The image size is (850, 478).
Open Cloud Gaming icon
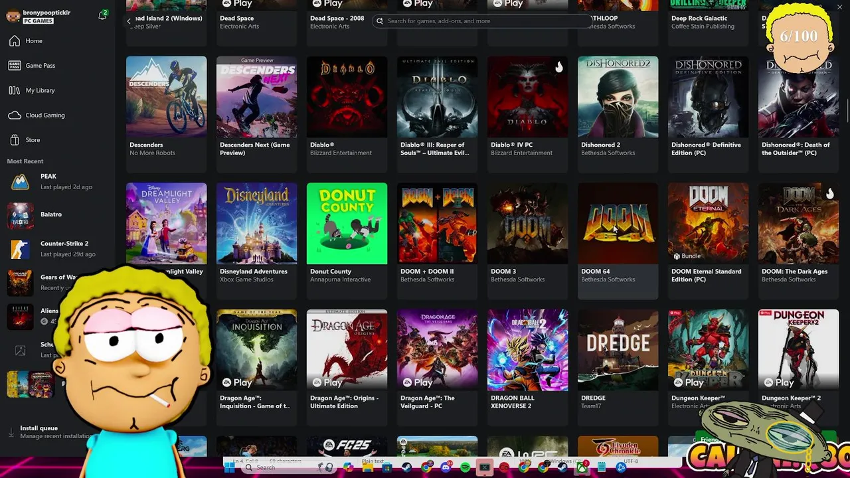[x=15, y=115]
